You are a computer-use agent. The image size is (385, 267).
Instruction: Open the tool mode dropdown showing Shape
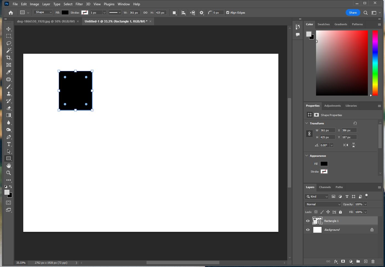point(43,12)
